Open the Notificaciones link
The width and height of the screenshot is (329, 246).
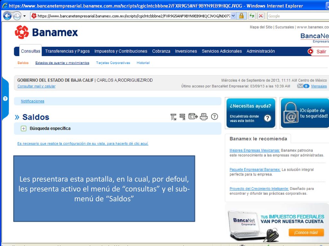(x=32, y=101)
